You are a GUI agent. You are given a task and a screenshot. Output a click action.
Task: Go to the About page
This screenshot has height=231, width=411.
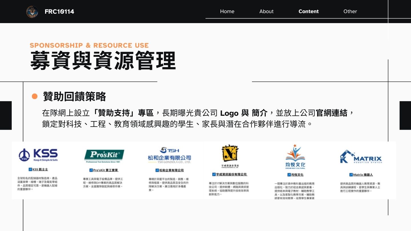(x=266, y=11)
